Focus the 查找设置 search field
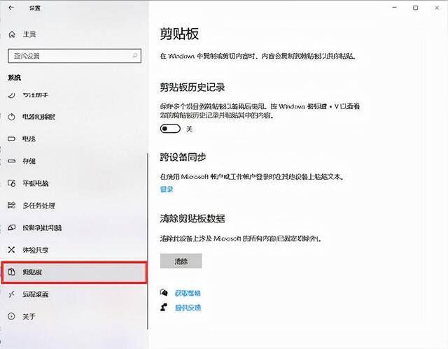Screen dimensions: 448x349 75,56
